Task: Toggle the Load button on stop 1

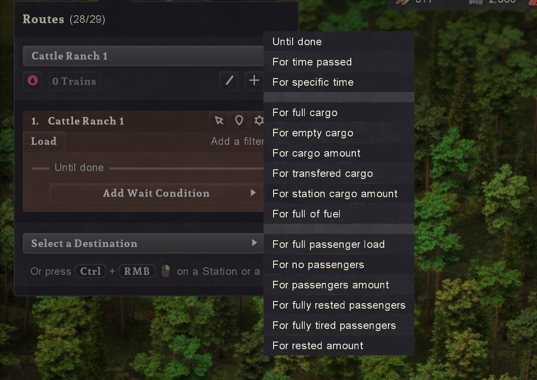Action: coord(43,141)
